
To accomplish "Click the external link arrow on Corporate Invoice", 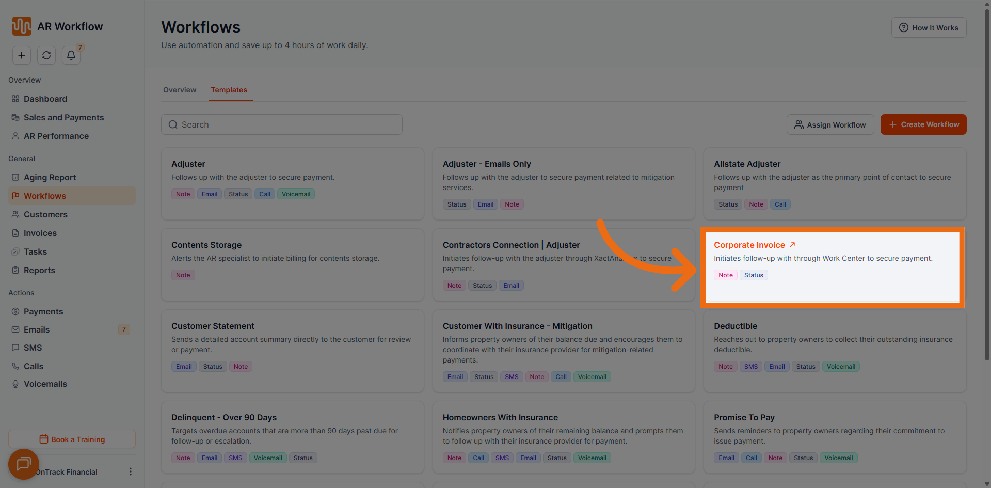I will (792, 245).
